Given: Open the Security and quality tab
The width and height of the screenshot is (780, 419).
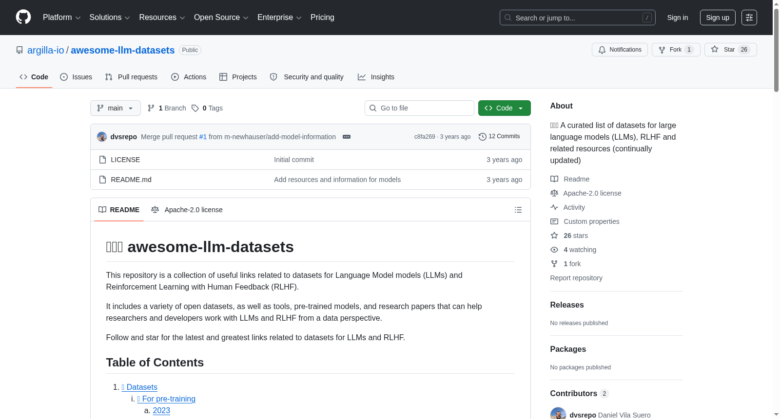Looking at the screenshot, I should pyautogui.click(x=307, y=77).
